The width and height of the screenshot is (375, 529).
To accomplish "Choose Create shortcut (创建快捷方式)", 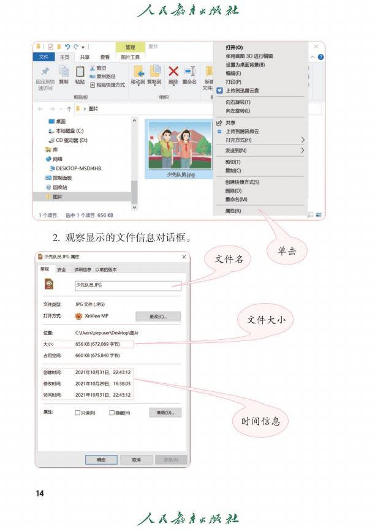I will [242, 182].
